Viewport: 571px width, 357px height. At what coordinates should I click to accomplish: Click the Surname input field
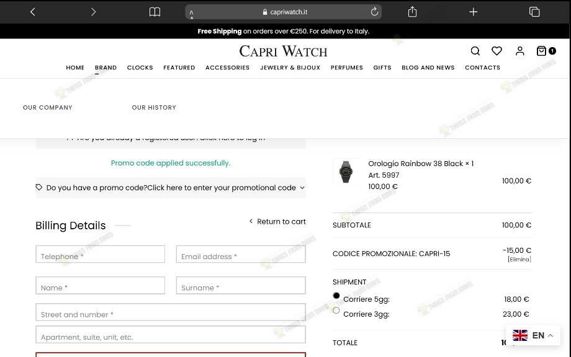click(241, 285)
